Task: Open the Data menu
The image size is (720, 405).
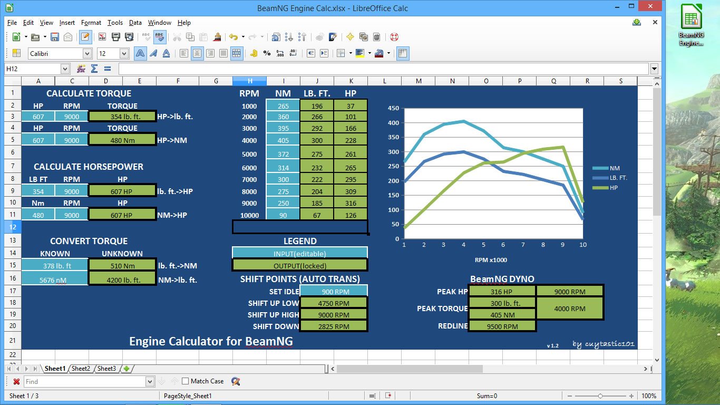Action: pyautogui.click(x=135, y=23)
